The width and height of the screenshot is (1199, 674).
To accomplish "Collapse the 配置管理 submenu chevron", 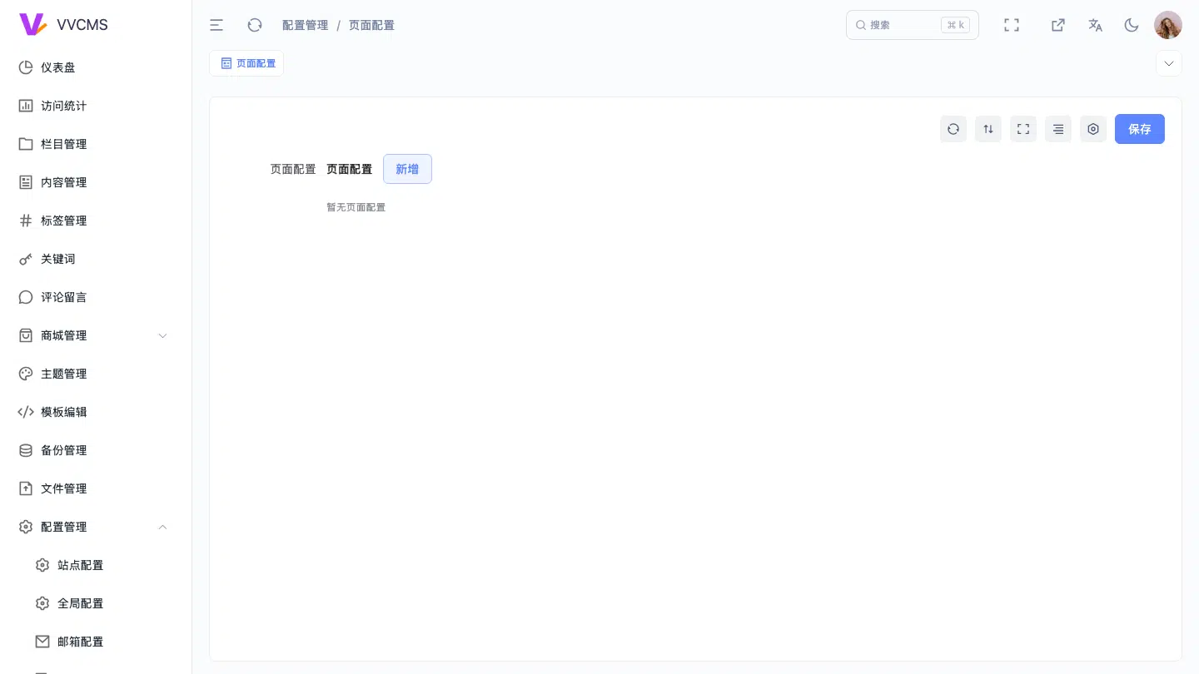I will [x=162, y=527].
